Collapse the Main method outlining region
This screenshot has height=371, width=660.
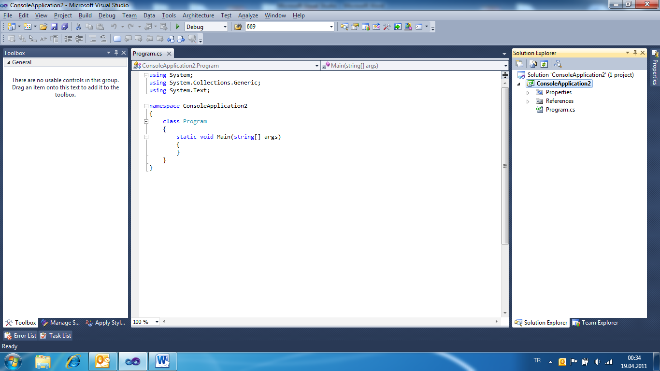coord(146,137)
